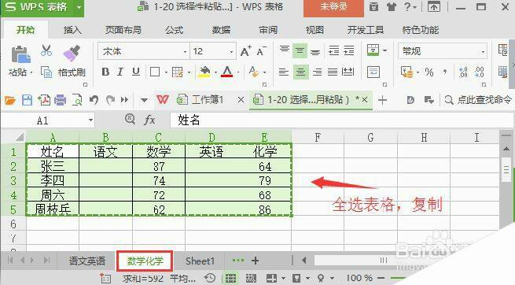Image resolution: width=515 pixels, height=285 pixels.
Task: Toggle Bold formatting
Action: pos(105,72)
